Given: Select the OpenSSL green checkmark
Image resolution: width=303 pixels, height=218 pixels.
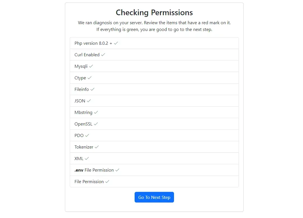Looking at the screenshot, I should tap(96, 124).
